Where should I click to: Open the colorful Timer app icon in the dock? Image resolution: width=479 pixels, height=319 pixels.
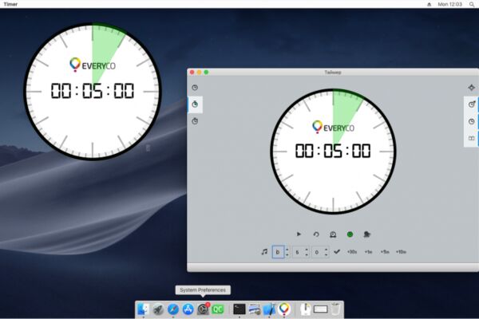pyautogui.click(x=284, y=309)
